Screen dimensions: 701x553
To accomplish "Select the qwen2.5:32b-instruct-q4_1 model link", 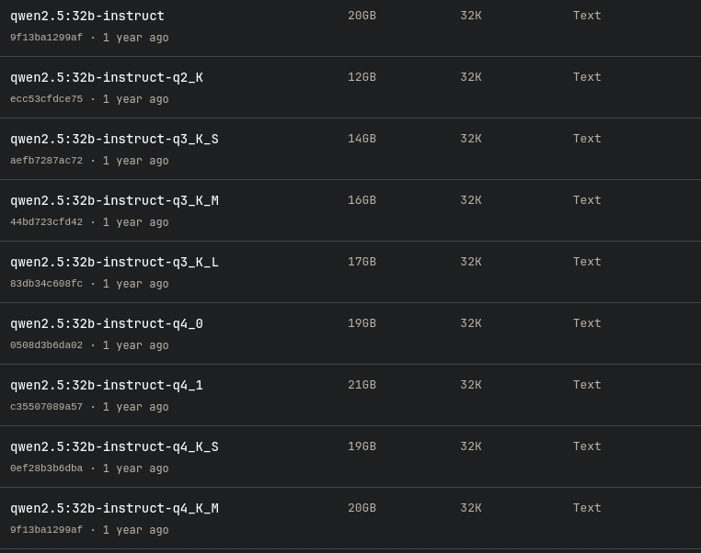I will (x=107, y=386).
